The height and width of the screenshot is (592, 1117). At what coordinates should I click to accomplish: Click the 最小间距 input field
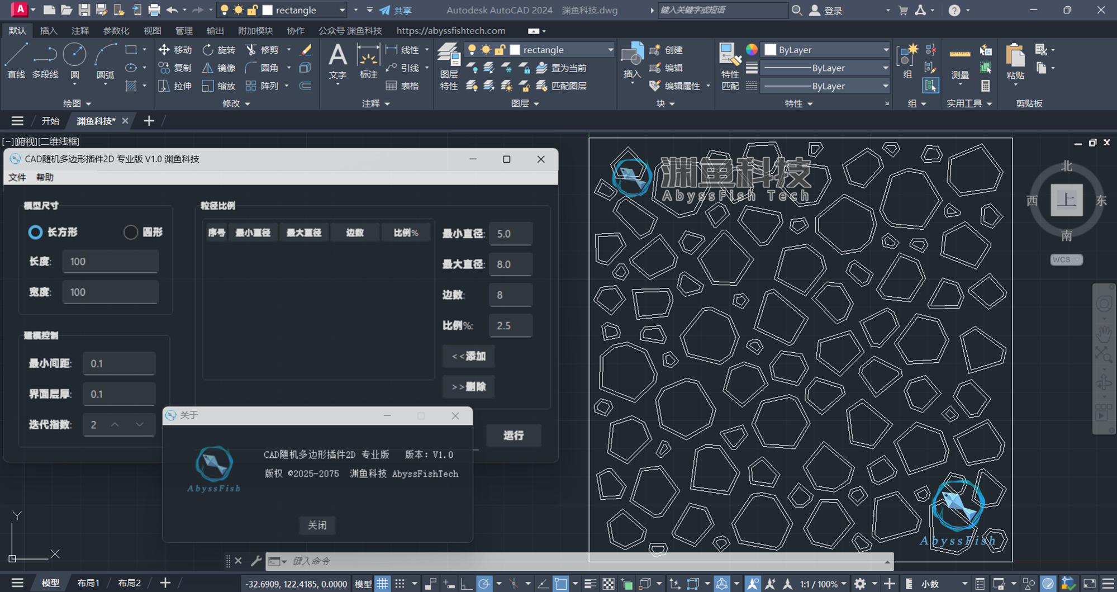coord(119,363)
